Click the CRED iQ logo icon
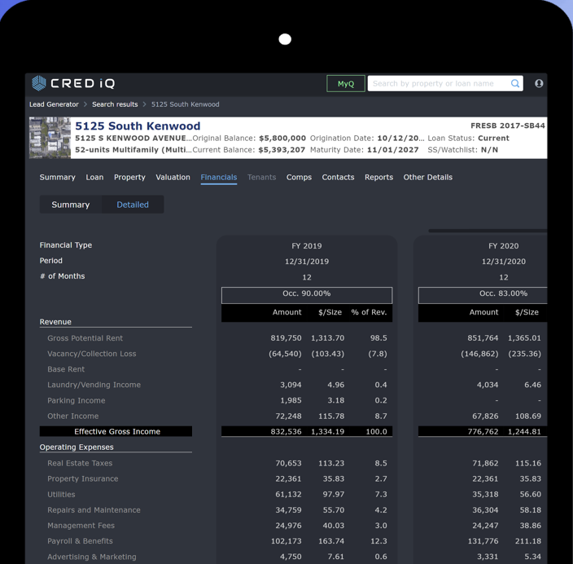The image size is (573, 564). click(39, 83)
